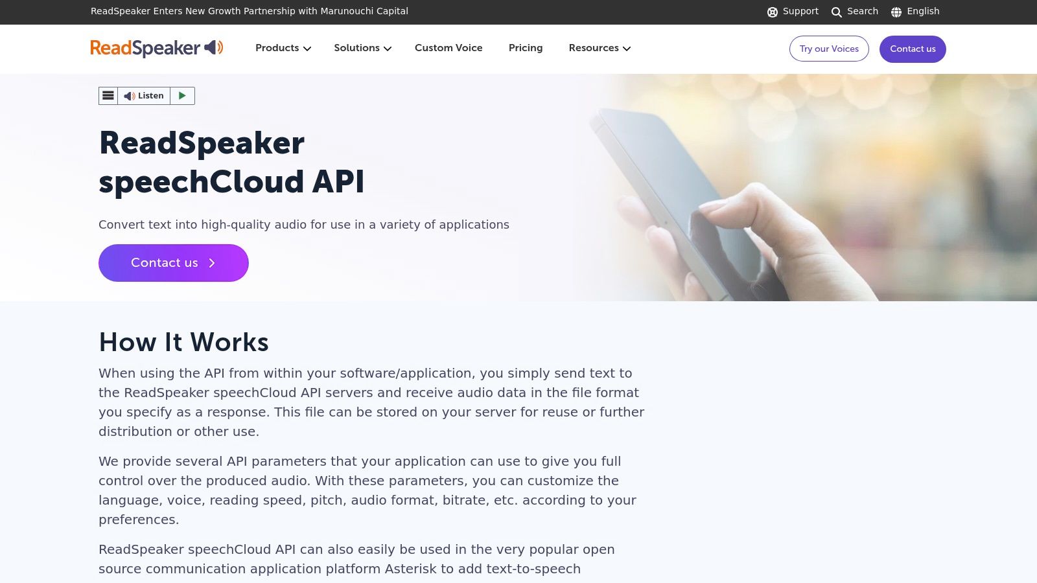1037x583 pixels.
Task: Click the ReadSpeaker logo
Action: pos(157,48)
